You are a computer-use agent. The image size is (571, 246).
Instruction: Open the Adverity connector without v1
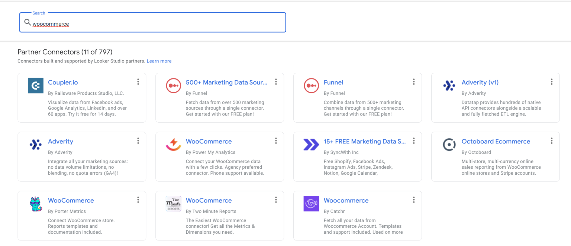(x=61, y=142)
